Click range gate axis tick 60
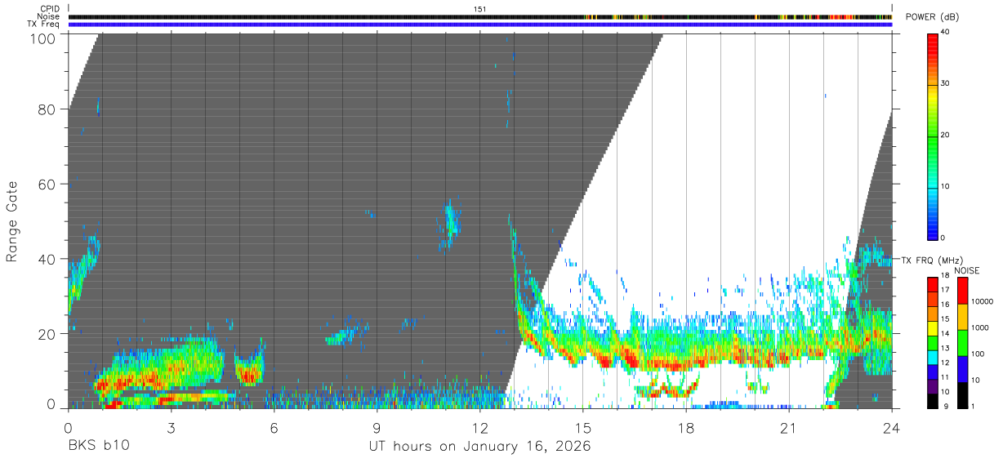 48,185
